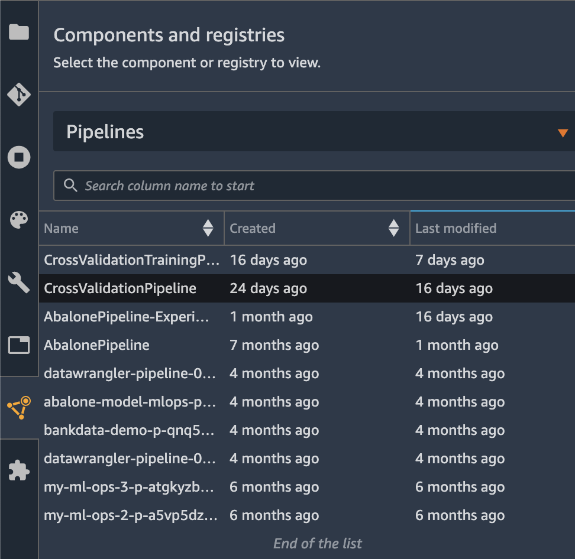Open the Commands palette icon
Image resolution: width=575 pixels, height=559 pixels.
[19, 220]
